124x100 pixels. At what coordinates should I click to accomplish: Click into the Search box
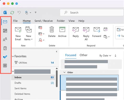[x=92, y=13]
